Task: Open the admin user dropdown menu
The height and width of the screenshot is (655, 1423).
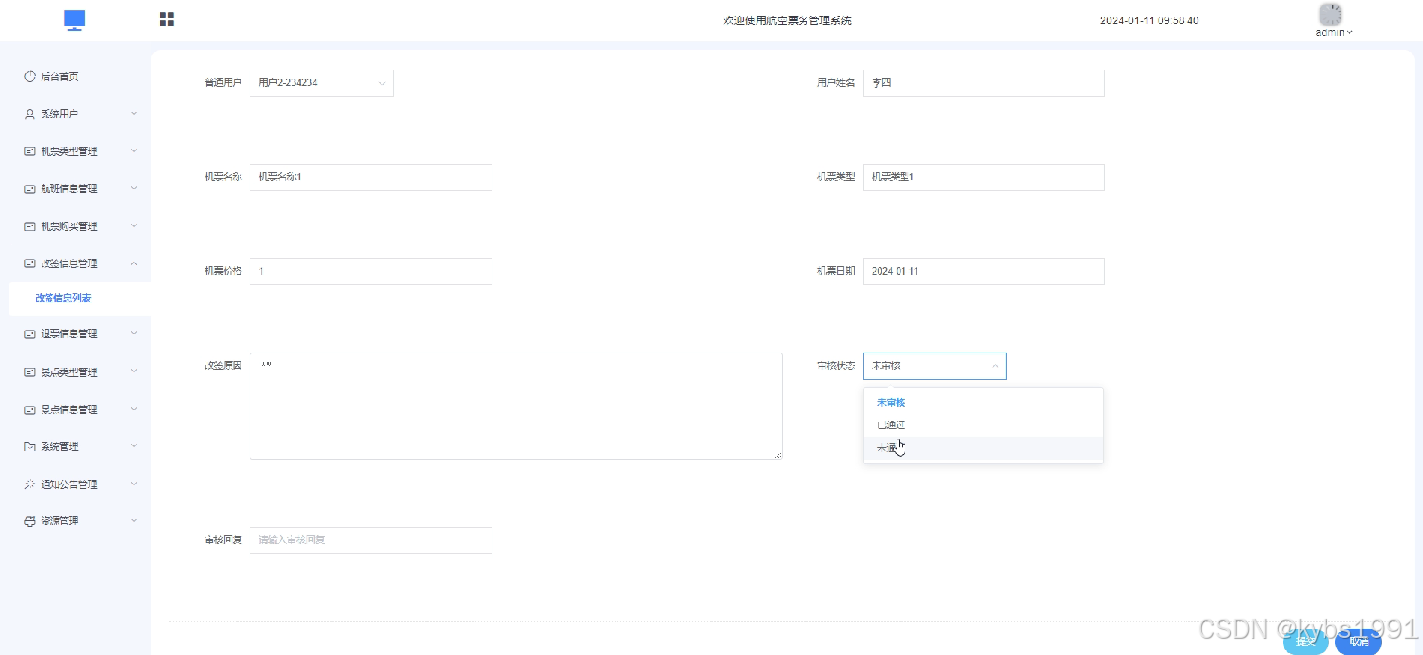Action: pyautogui.click(x=1333, y=32)
